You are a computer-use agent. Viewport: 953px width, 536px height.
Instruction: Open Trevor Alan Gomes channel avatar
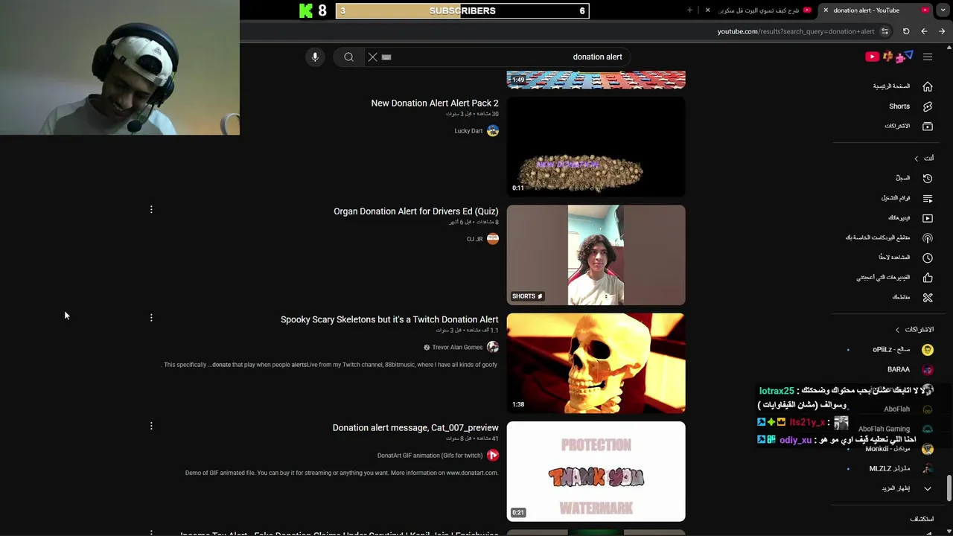493,347
